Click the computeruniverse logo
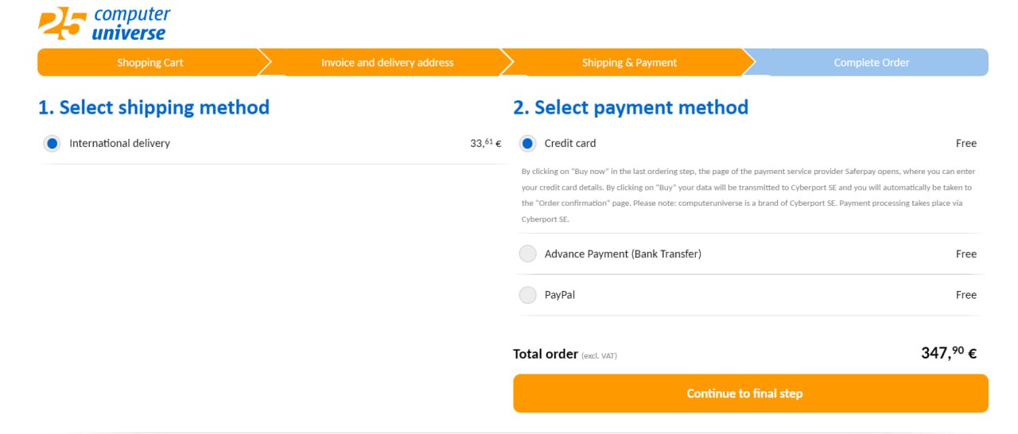Image resolution: width=1018 pixels, height=434 pixels. click(104, 24)
